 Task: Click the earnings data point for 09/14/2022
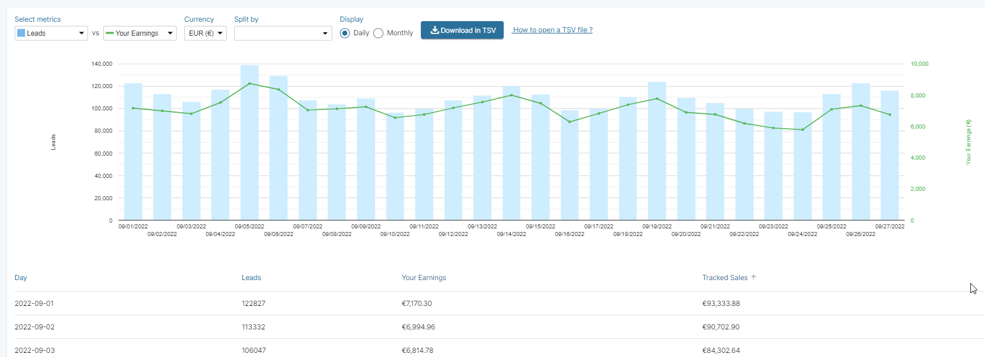pyautogui.click(x=511, y=95)
